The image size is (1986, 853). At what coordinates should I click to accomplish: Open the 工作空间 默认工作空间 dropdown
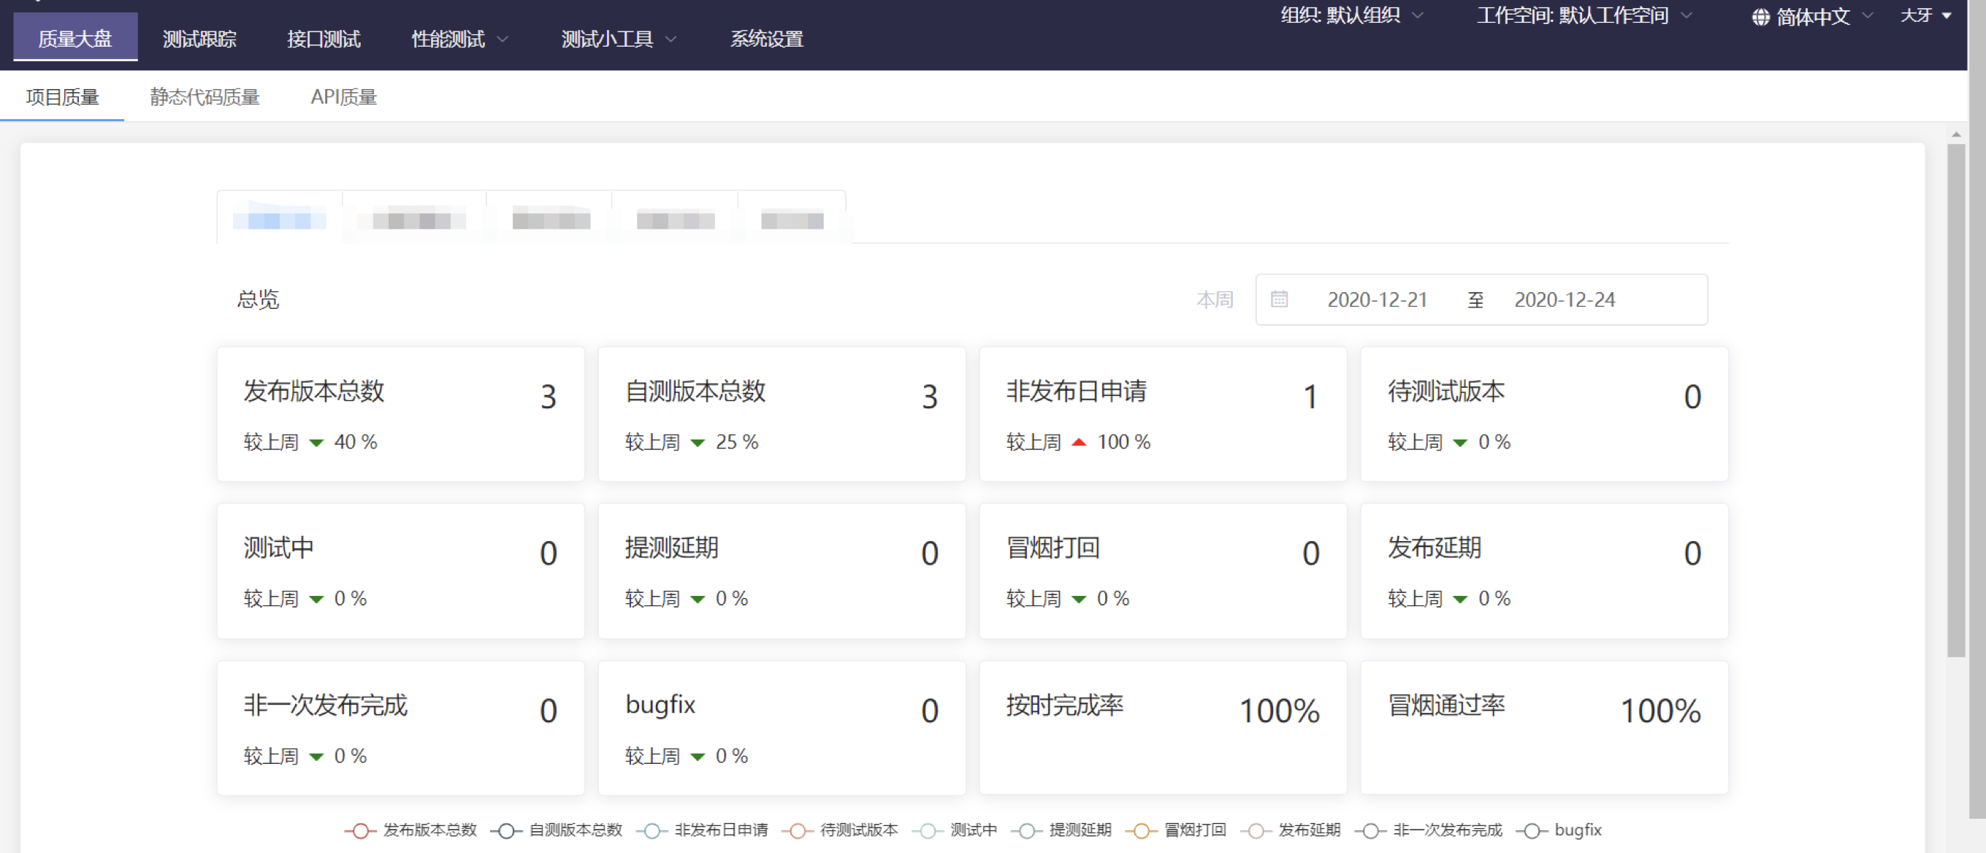[x=1583, y=15]
